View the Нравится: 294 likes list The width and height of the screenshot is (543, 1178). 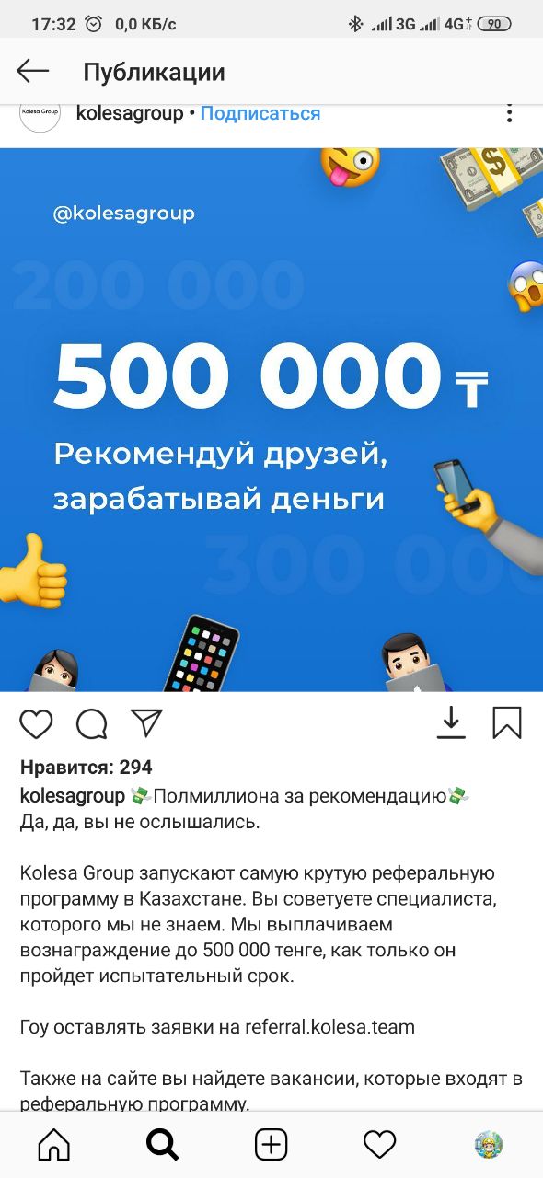[x=87, y=768]
